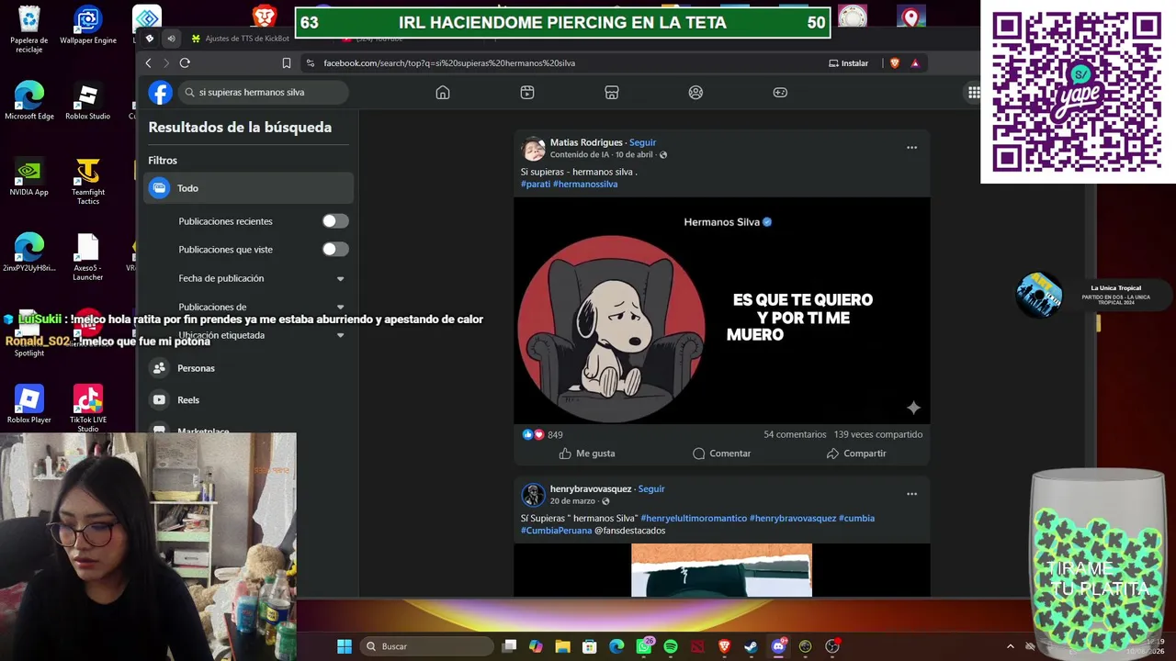The height and width of the screenshot is (661, 1176).
Task: Select the Todo filter
Action: pos(249,188)
